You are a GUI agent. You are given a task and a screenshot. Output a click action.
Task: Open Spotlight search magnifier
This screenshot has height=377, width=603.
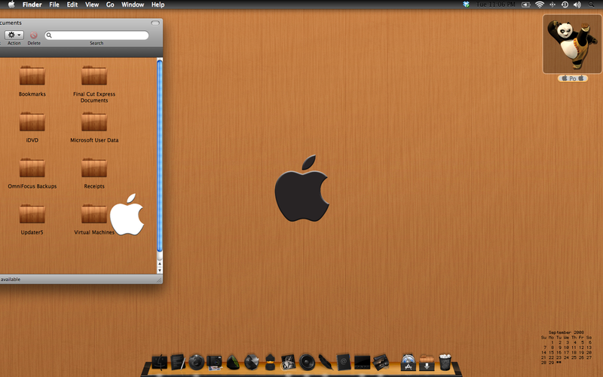(x=592, y=5)
